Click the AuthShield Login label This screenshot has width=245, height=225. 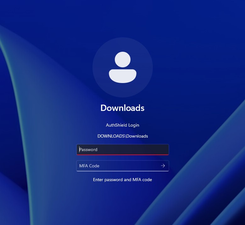[123, 125]
